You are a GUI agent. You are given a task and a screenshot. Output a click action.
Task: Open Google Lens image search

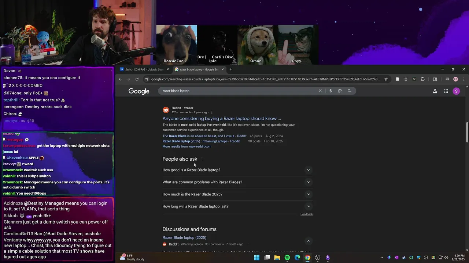click(x=340, y=91)
